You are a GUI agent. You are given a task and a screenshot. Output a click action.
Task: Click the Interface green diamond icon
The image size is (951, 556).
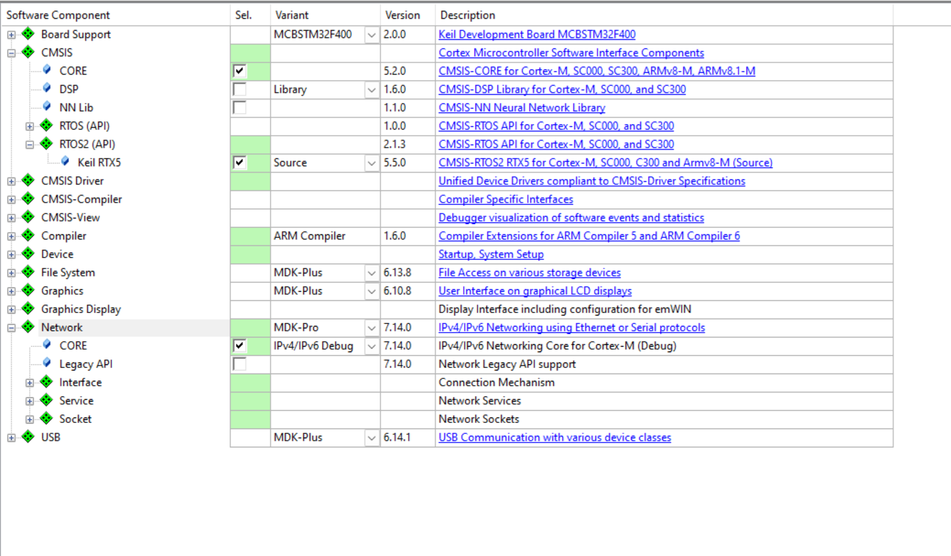(46, 381)
